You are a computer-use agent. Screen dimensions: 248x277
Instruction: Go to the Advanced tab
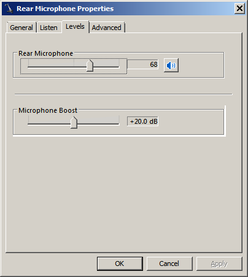(107, 28)
